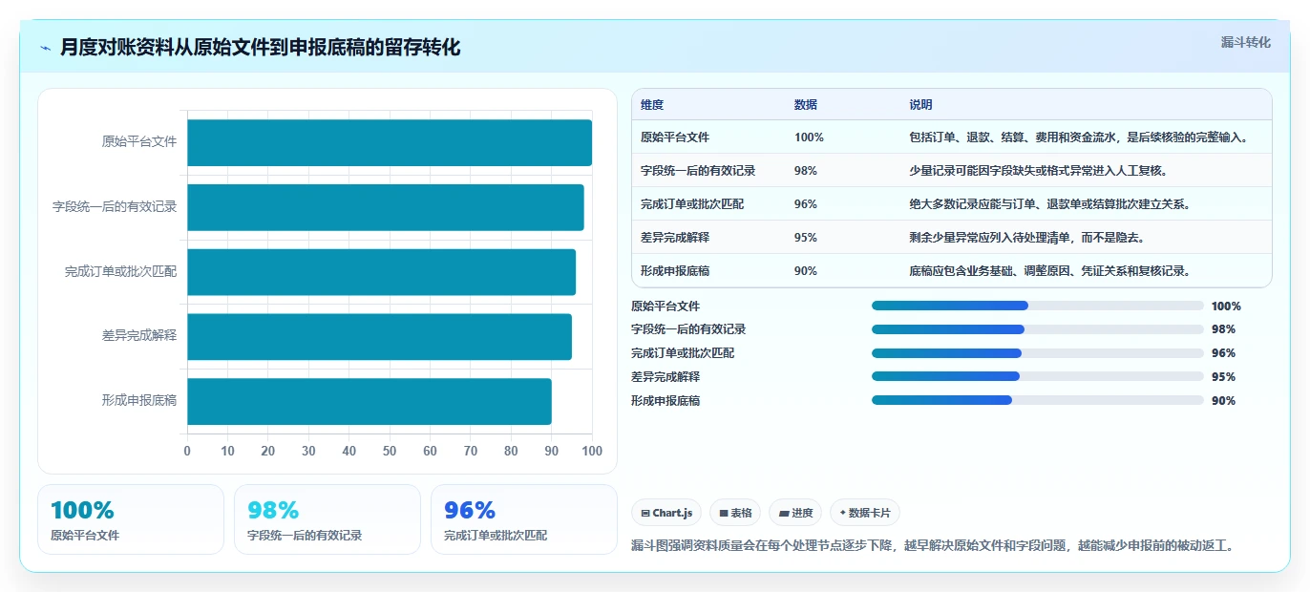
Task: Click the 90% label after the progress bar
Action: [1223, 401]
